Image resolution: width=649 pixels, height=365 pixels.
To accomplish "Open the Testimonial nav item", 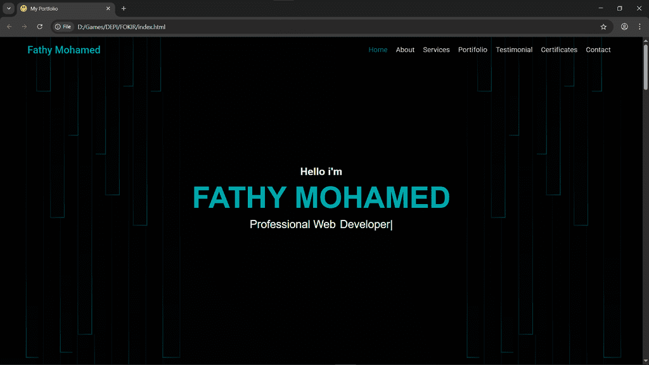I will (x=514, y=49).
